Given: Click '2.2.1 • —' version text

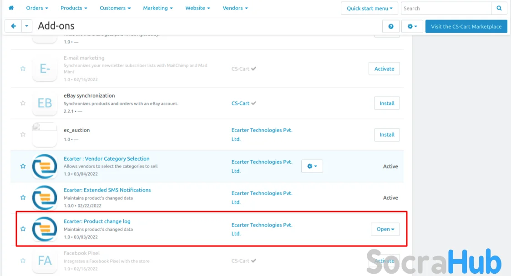Looking at the screenshot, I should click(x=73, y=111).
